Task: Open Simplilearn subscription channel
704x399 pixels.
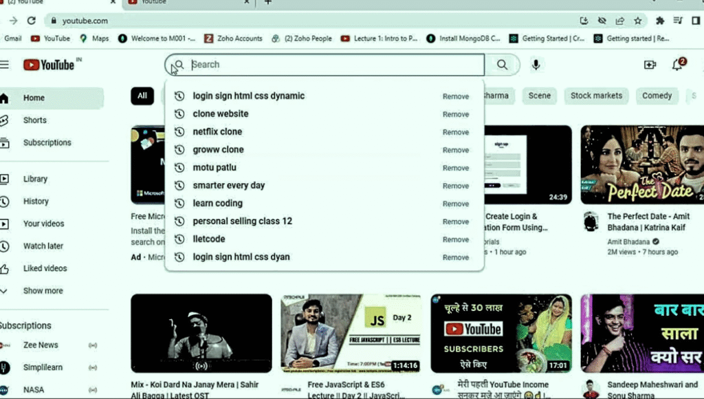Action: (43, 367)
